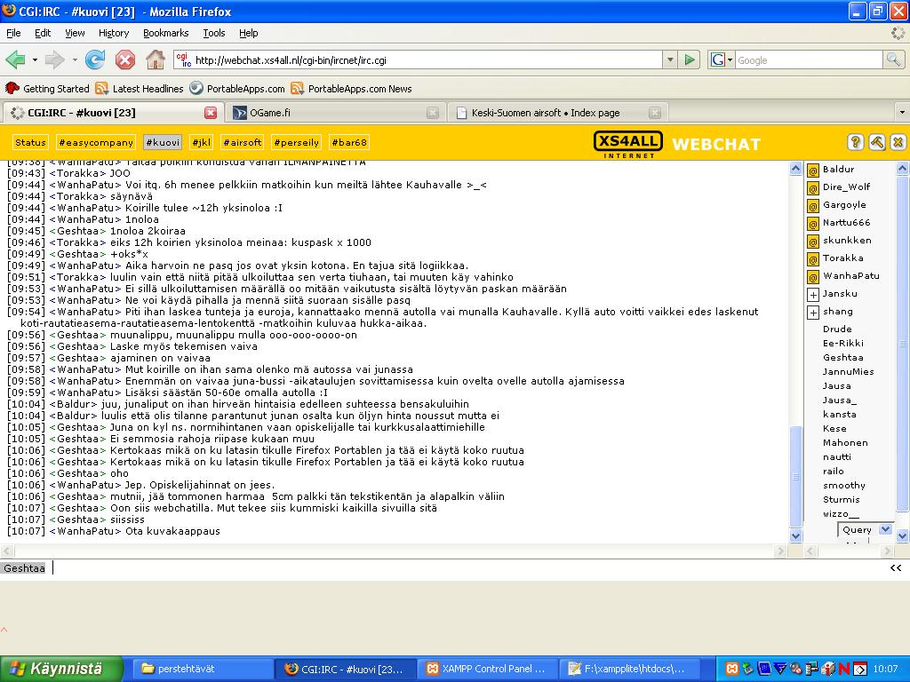Open the Query dropdown below user list
The image size is (910, 682).
[884, 529]
